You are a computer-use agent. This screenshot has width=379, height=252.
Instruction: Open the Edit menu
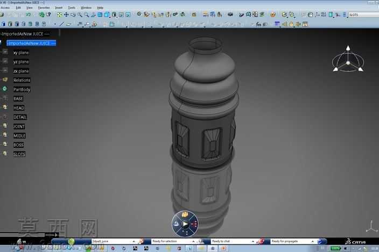point(18,8)
